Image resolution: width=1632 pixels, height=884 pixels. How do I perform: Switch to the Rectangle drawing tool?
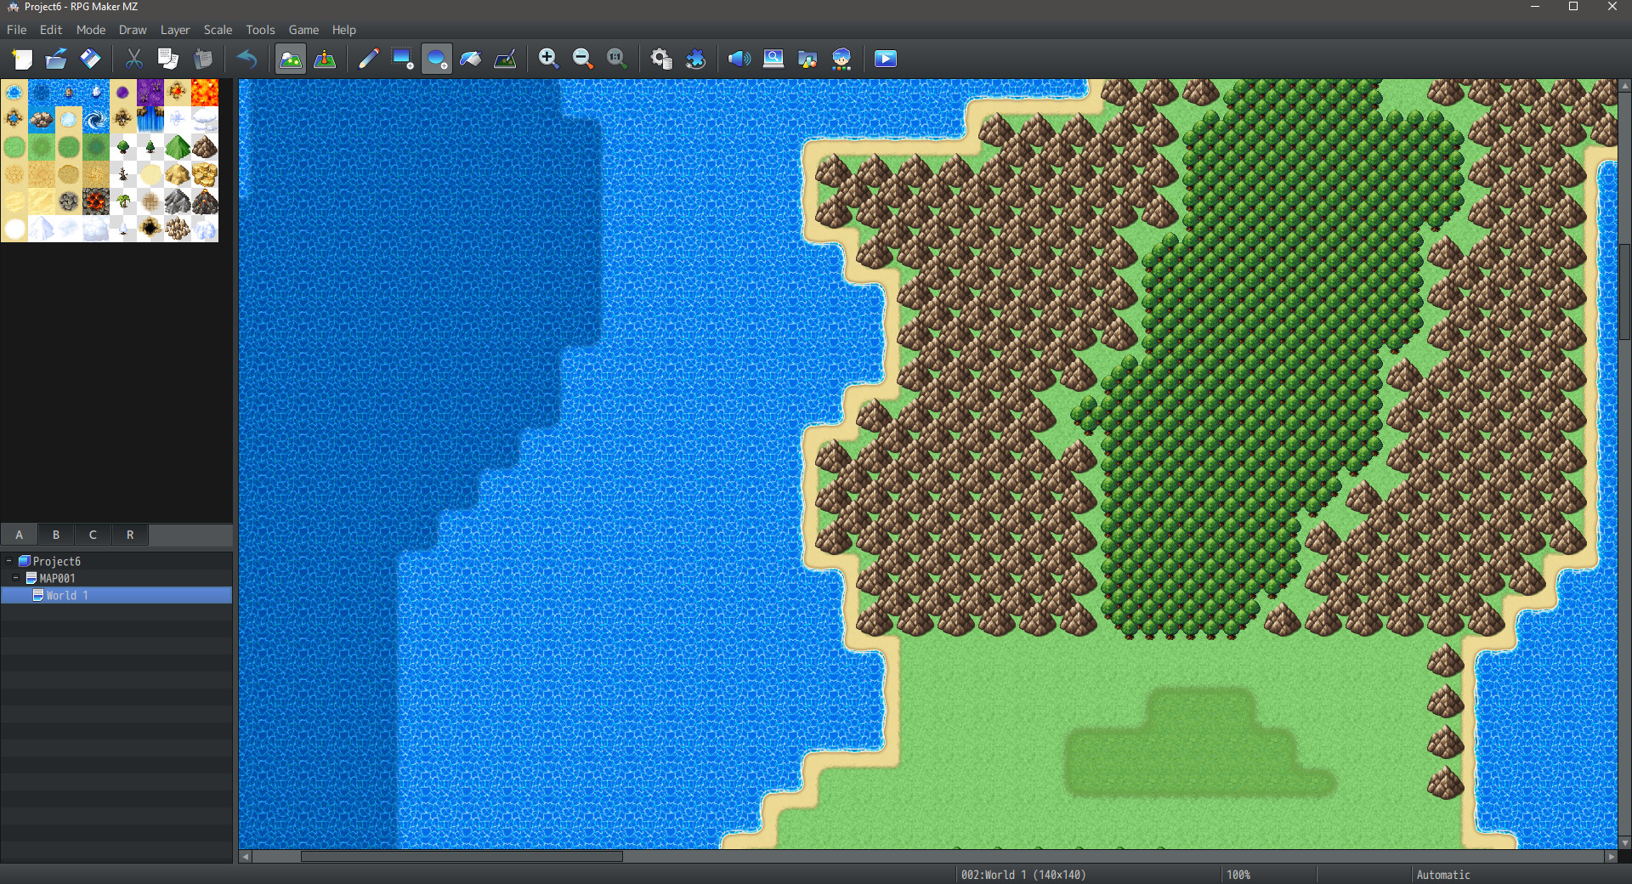(402, 59)
